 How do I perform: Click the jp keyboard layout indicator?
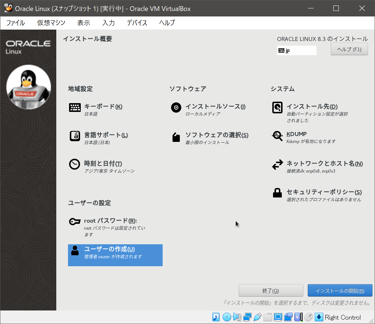(296, 50)
